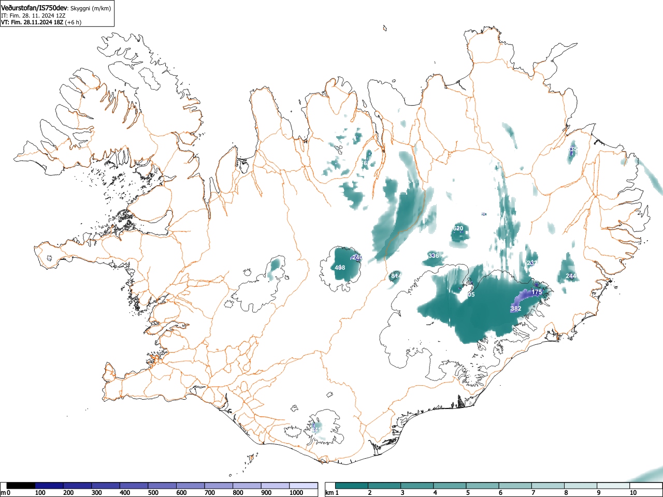Click the 336 visibility value on map
The image size is (663, 497).
(x=434, y=256)
